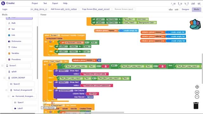
Task: Click gear on global Name create empty list
Action: point(121,31)
